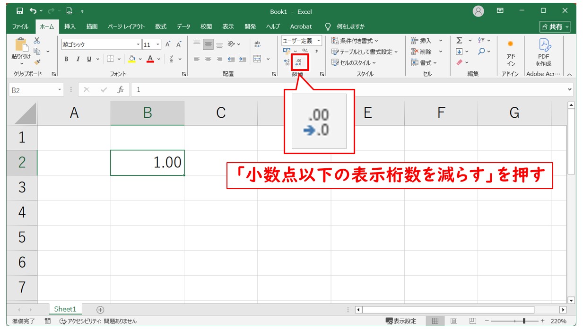Switch to the 数式 tab
583x330 pixels.
tap(161, 26)
